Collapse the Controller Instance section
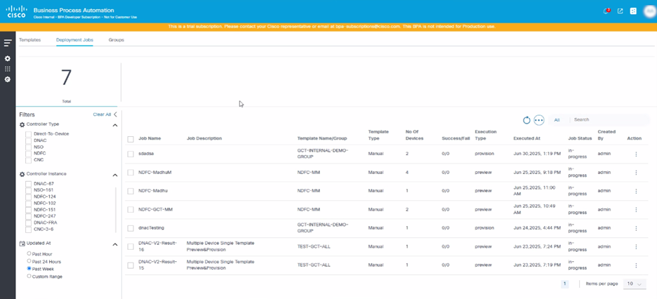The width and height of the screenshot is (657, 299). point(115,175)
